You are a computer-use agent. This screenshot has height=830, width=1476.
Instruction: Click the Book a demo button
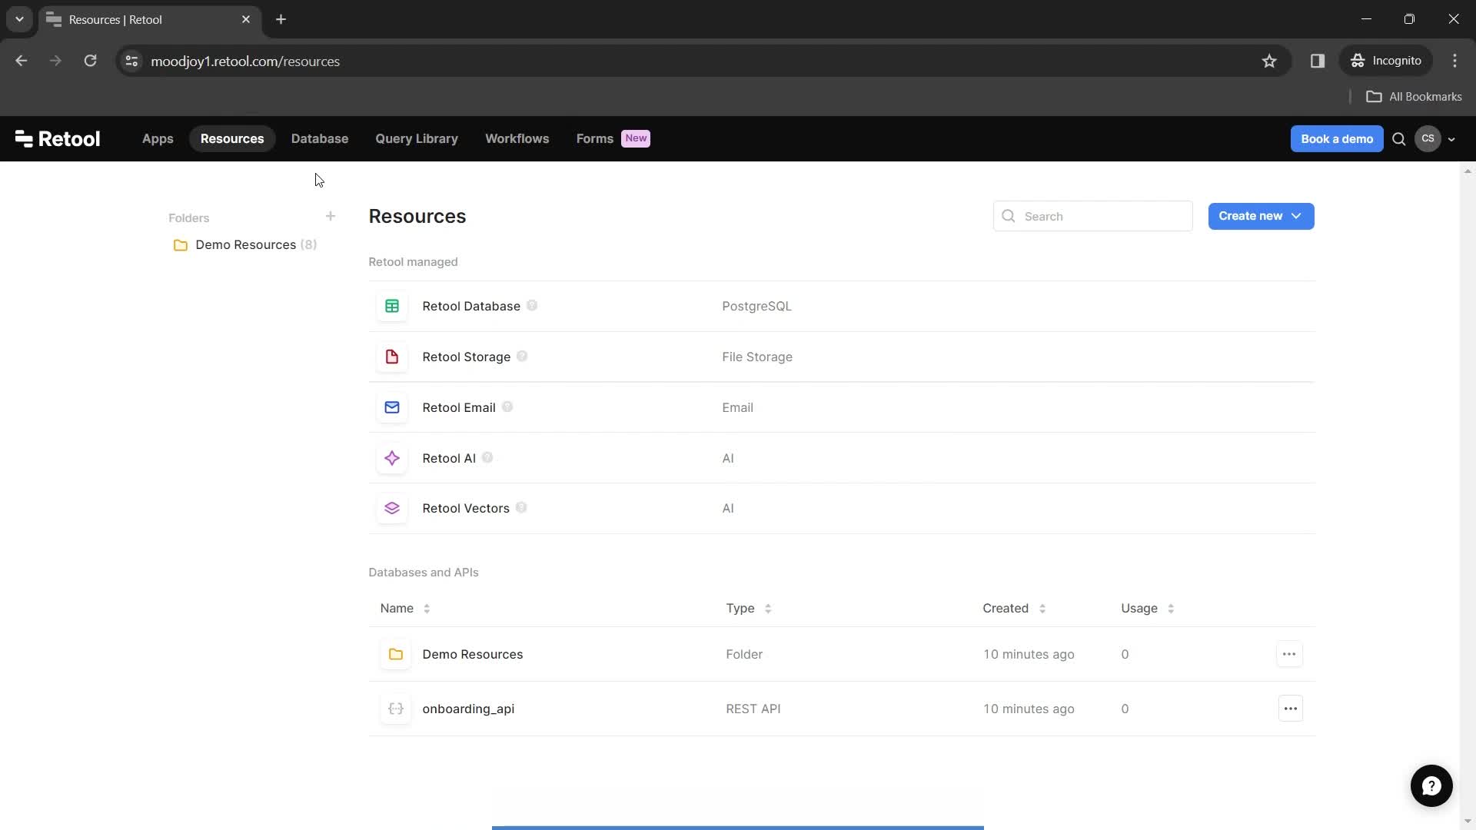click(1337, 138)
